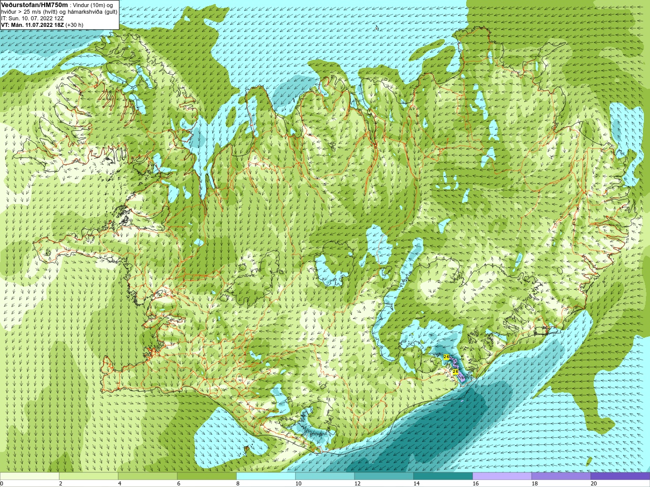
Task: Select the 4–6 m/s green legend swatch
Action: coord(147,476)
